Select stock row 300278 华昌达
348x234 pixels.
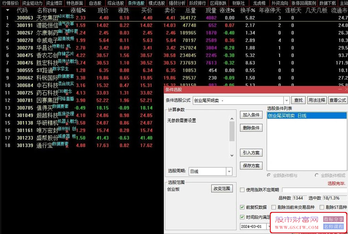174,48
